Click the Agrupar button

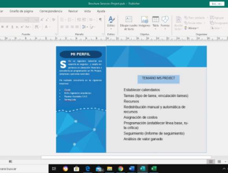(217, 18)
